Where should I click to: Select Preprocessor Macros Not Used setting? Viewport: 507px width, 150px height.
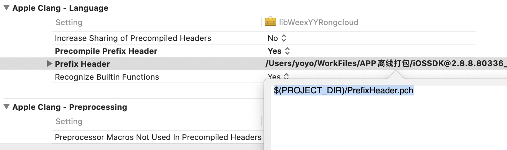pyautogui.click(x=158, y=137)
